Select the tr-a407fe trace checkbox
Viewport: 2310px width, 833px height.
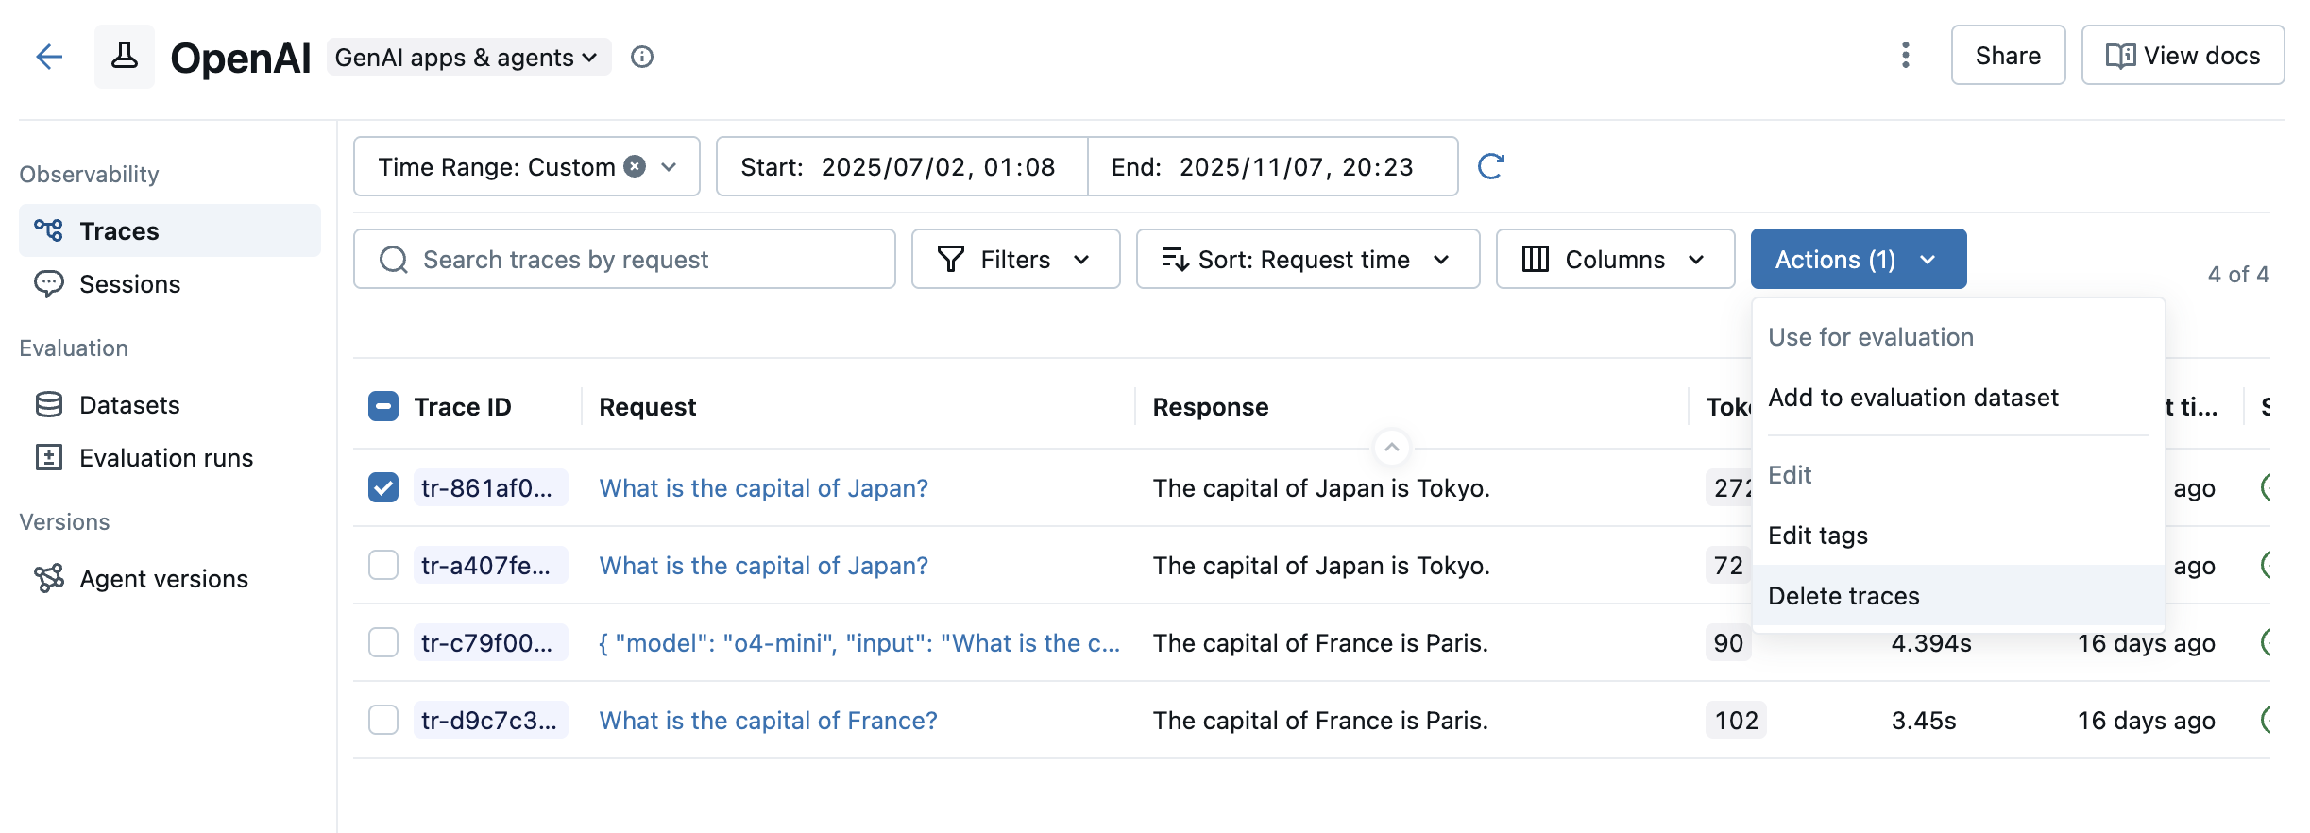(383, 565)
